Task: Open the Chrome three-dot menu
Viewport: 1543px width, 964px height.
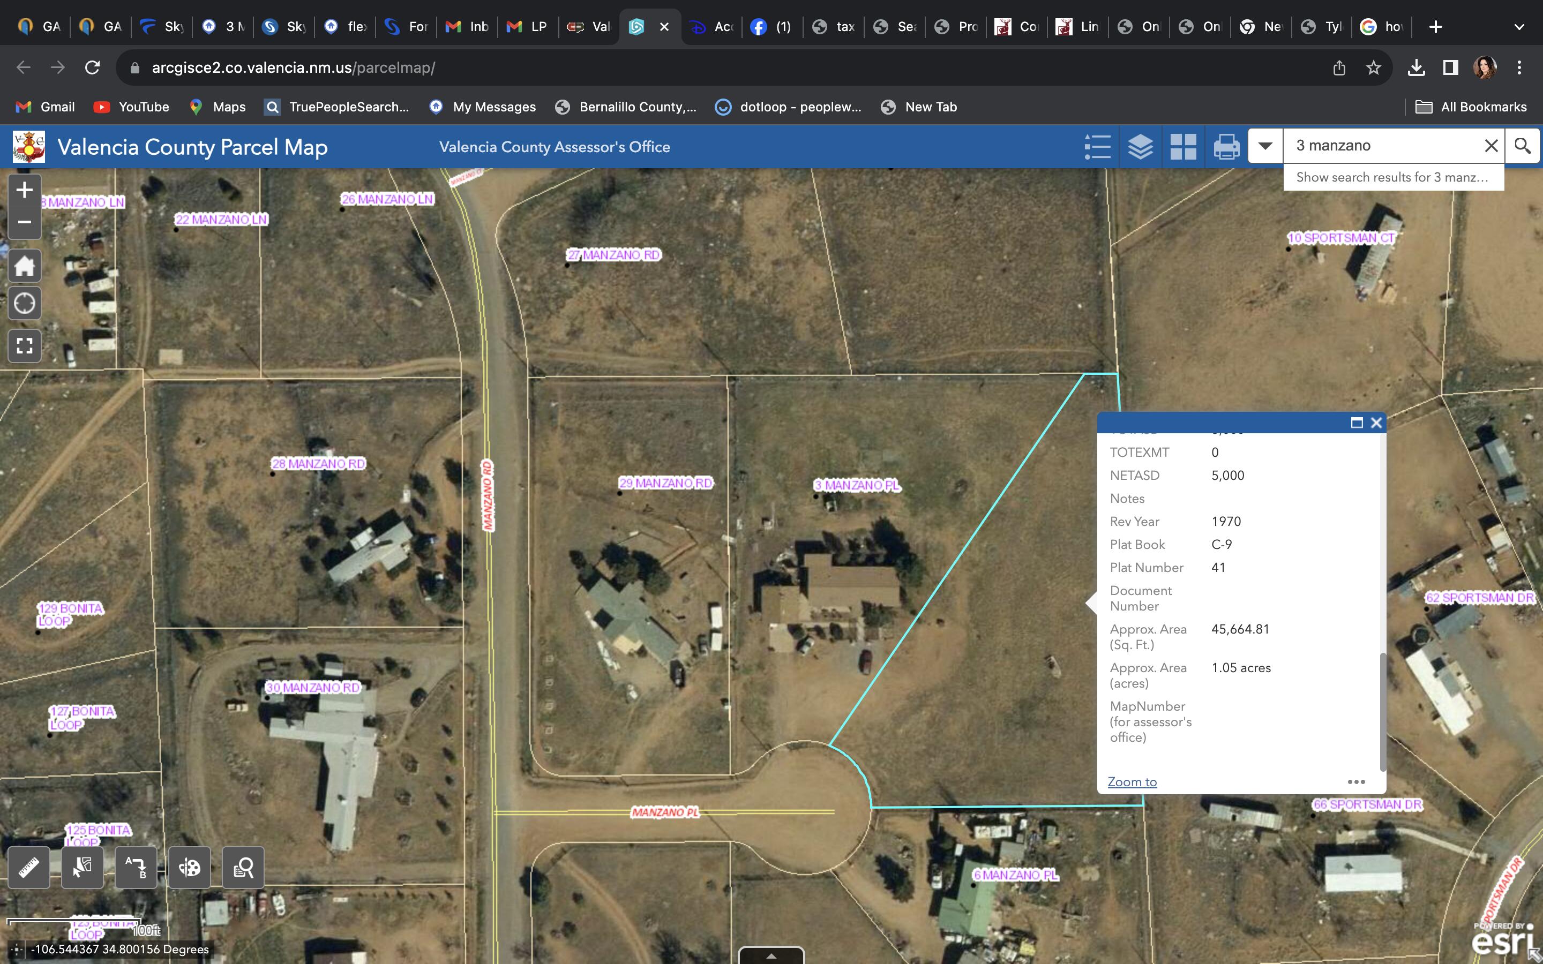Action: click(x=1519, y=67)
